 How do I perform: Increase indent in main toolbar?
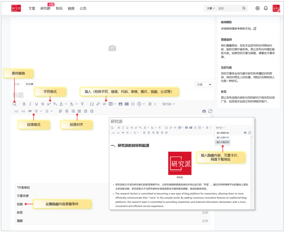(92, 111)
